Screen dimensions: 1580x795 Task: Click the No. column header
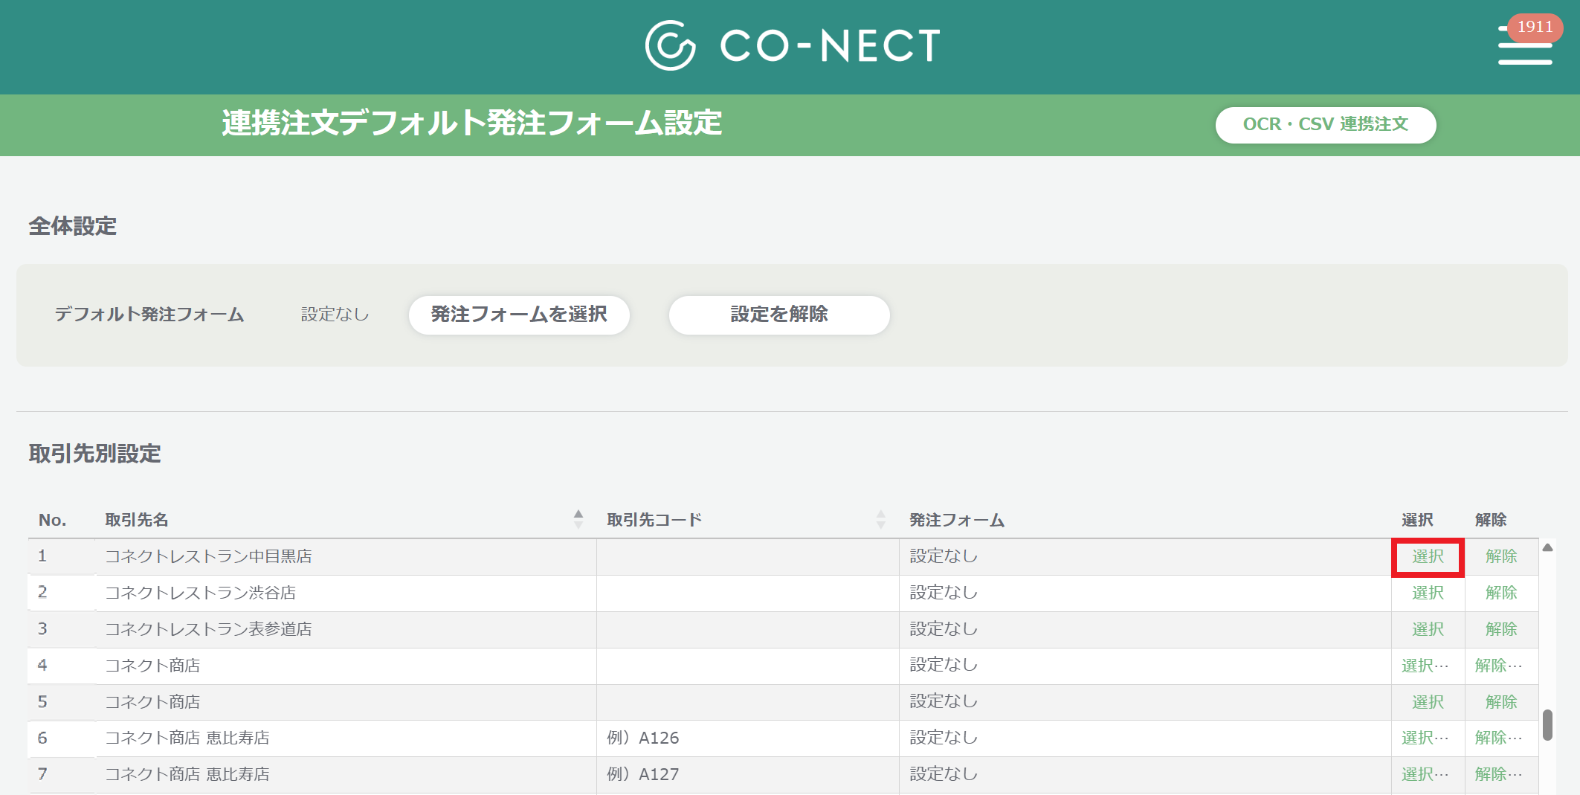[x=52, y=520]
